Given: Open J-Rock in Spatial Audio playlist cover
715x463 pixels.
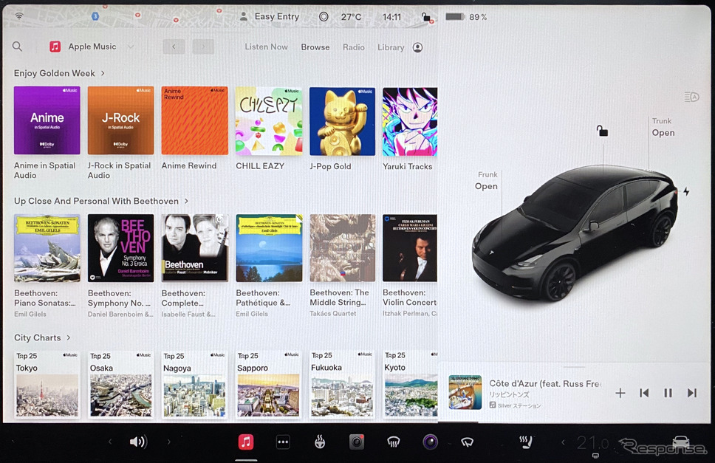Looking at the screenshot, I should coord(121,120).
